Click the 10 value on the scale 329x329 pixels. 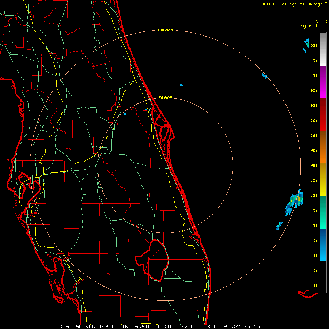(314, 256)
